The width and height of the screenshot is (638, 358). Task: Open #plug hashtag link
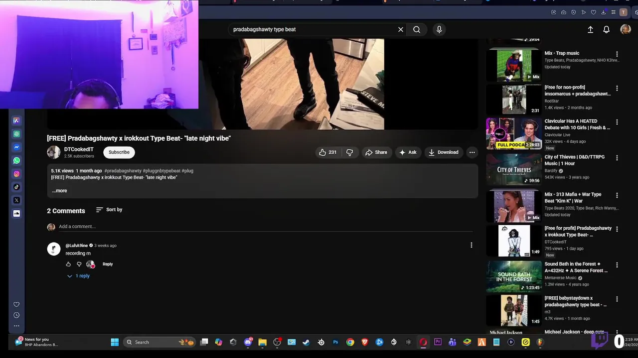click(187, 171)
